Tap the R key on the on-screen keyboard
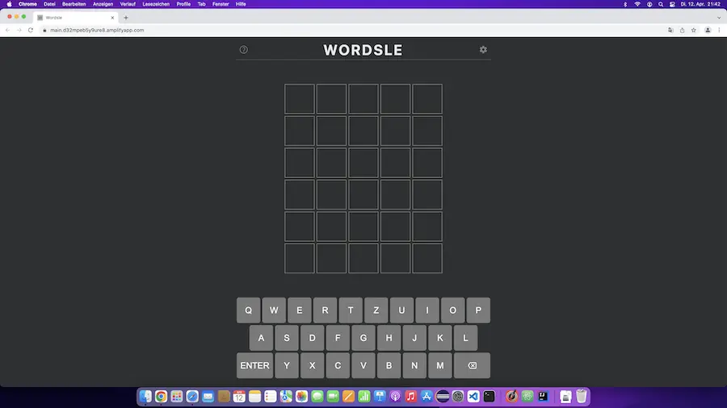 tap(325, 310)
